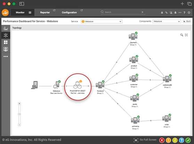Click the topology search magnifier icon
This screenshot has height=144, width=194.
tap(181, 35)
